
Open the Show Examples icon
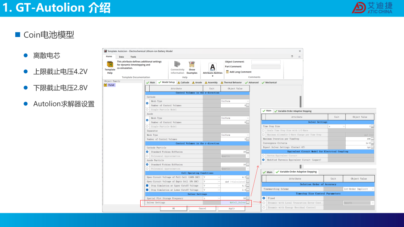point(192,64)
